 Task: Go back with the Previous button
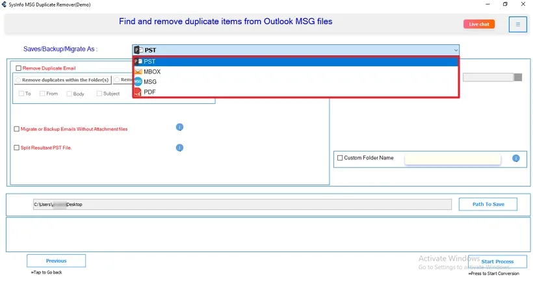point(56,261)
